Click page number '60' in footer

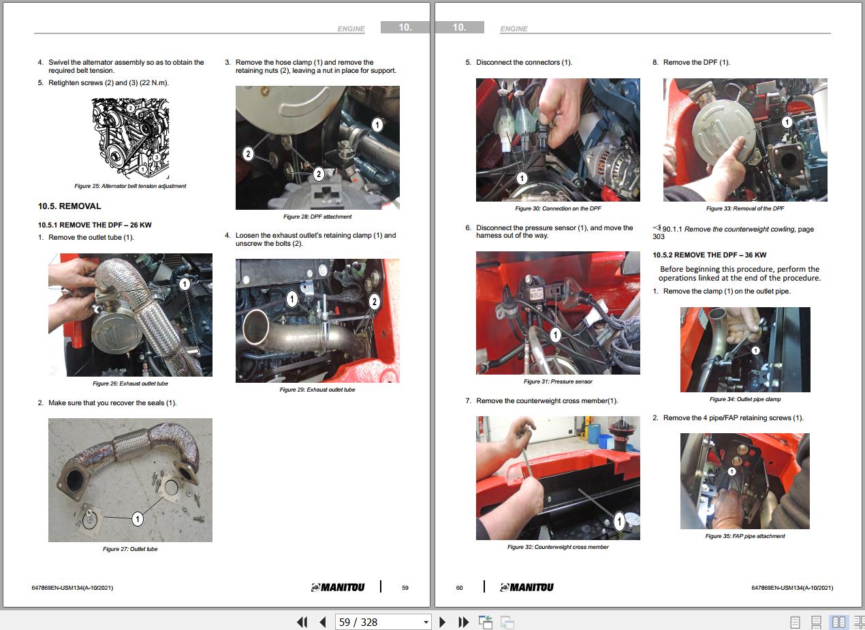tap(459, 588)
